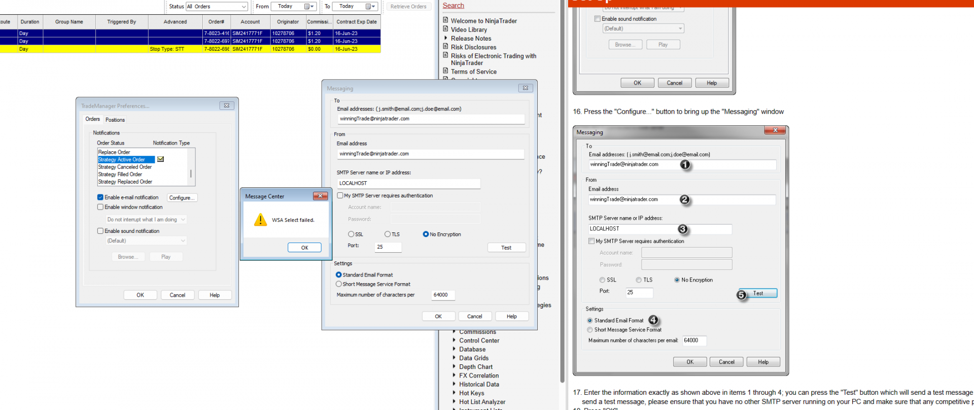This screenshot has width=974, height=410.
Task: Tick My SMTP Server requires authentication in live Messaging dialog
Action: (x=340, y=195)
